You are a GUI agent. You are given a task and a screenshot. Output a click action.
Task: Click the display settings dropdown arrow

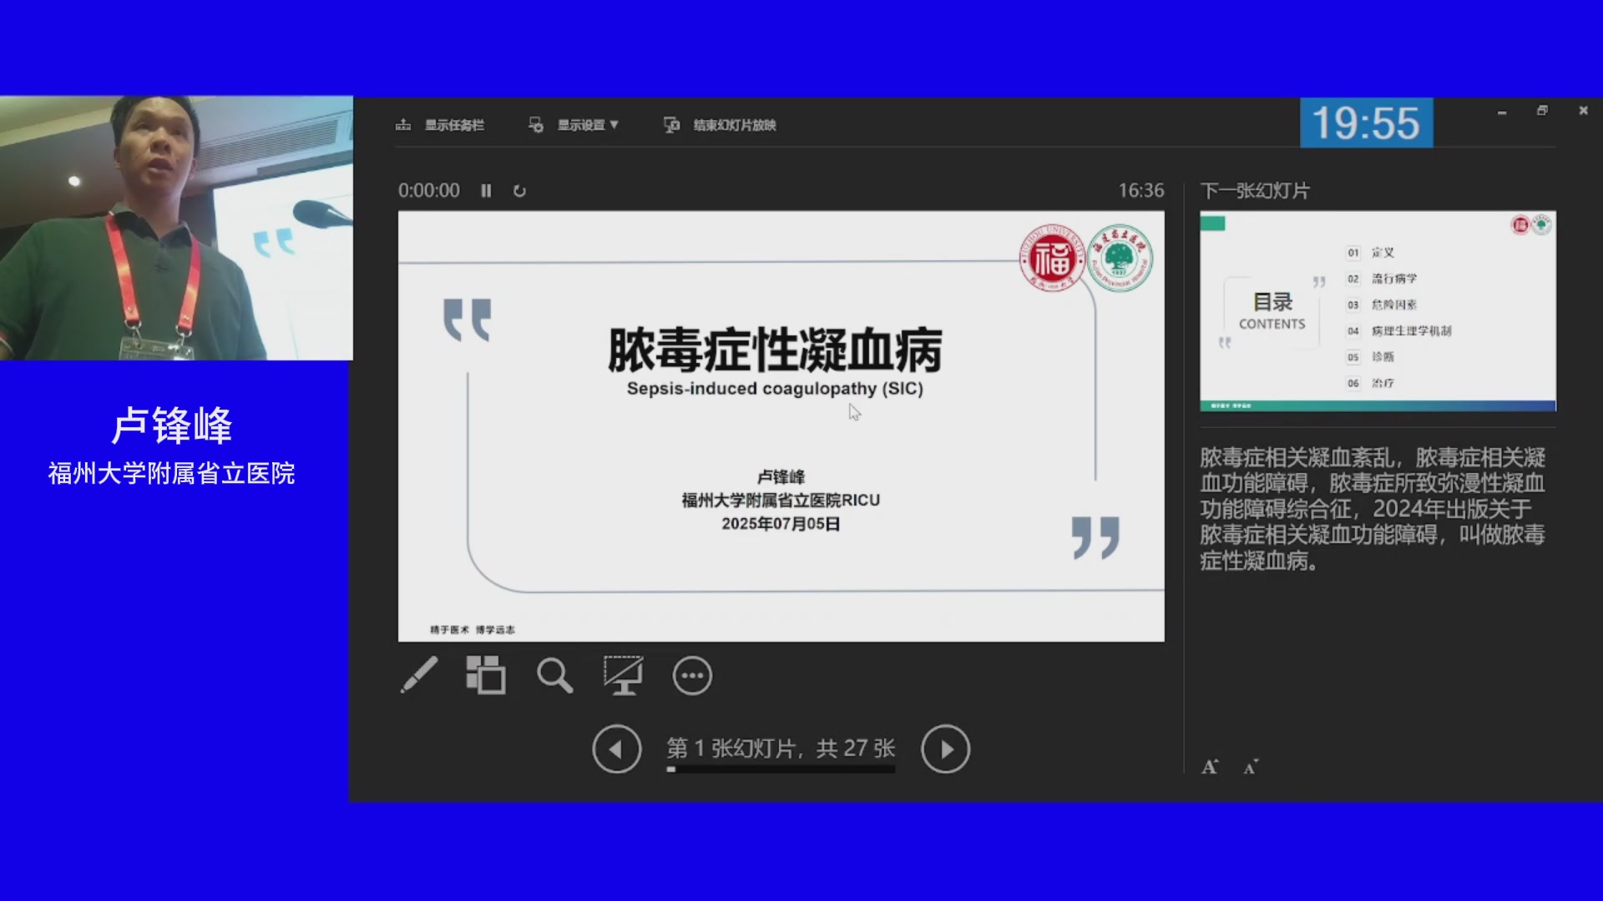point(614,125)
